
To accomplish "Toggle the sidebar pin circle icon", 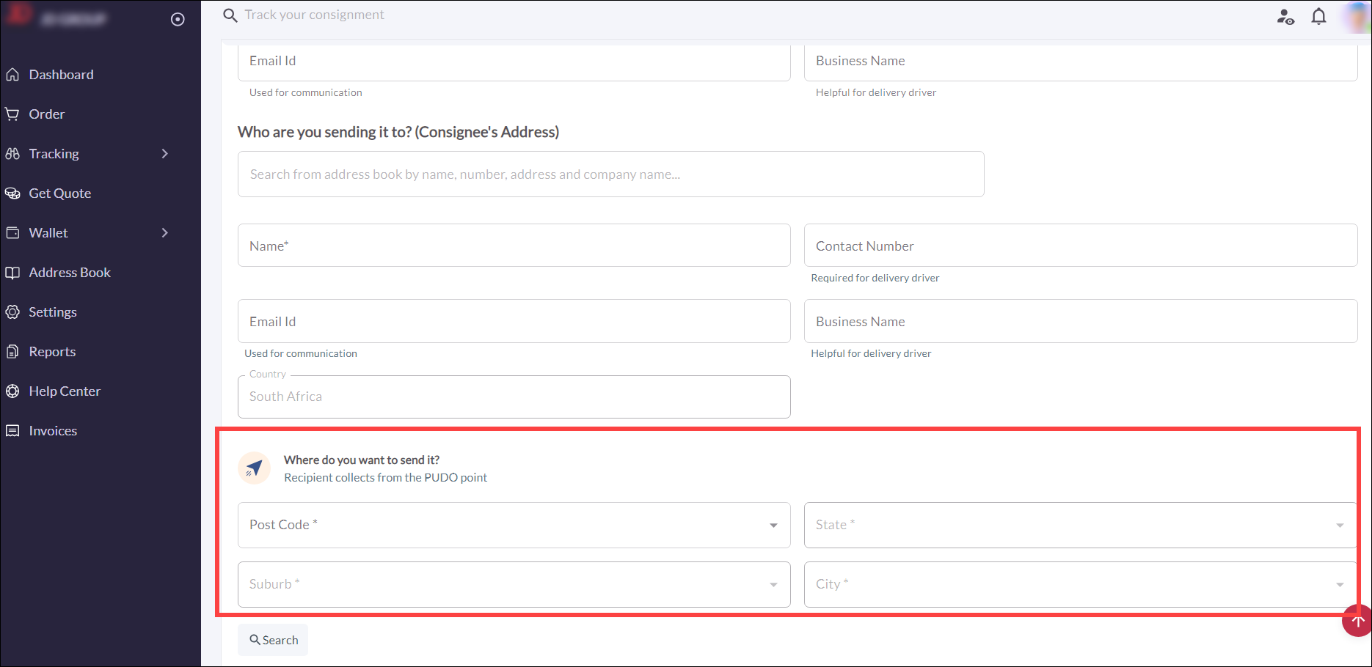I will [178, 19].
